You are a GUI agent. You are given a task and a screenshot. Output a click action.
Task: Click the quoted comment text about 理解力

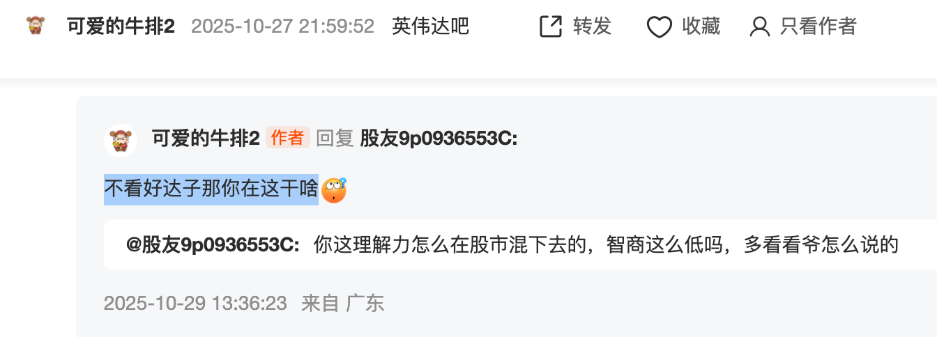point(606,244)
